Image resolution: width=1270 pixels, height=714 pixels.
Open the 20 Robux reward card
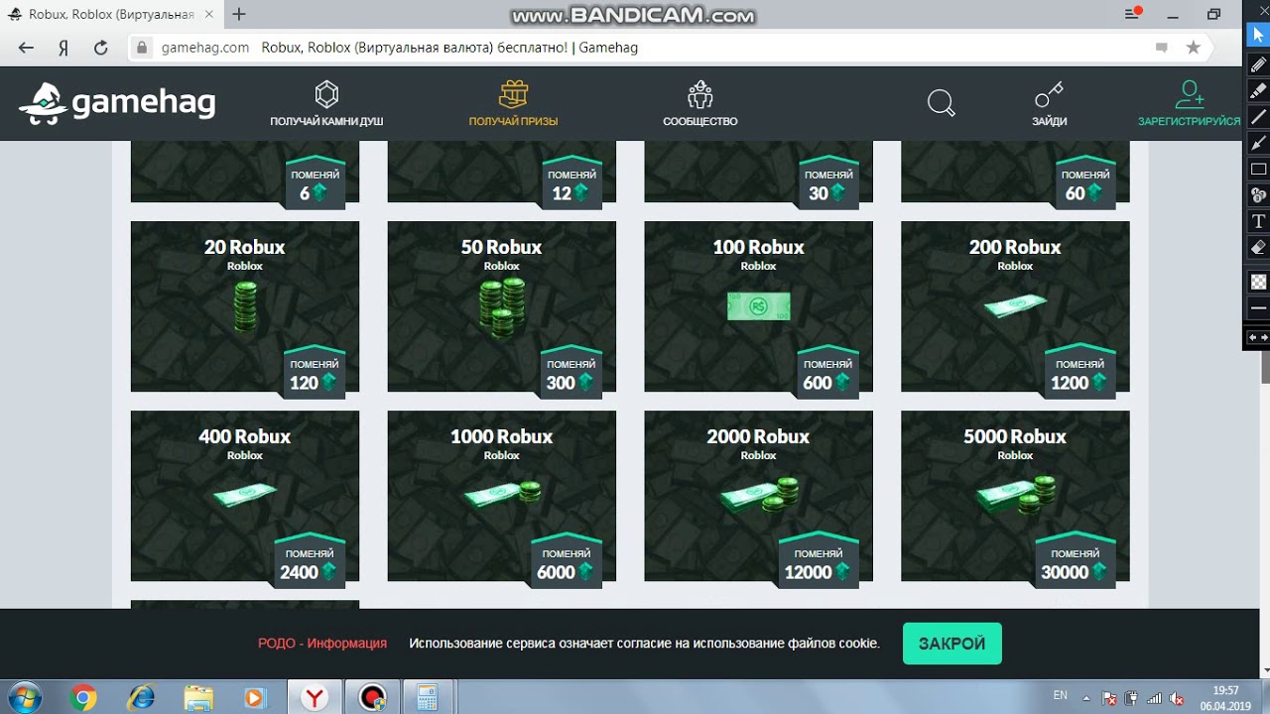tap(245, 306)
